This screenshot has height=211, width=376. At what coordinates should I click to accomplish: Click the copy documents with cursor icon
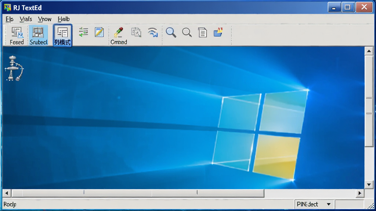pyautogui.click(x=136, y=32)
